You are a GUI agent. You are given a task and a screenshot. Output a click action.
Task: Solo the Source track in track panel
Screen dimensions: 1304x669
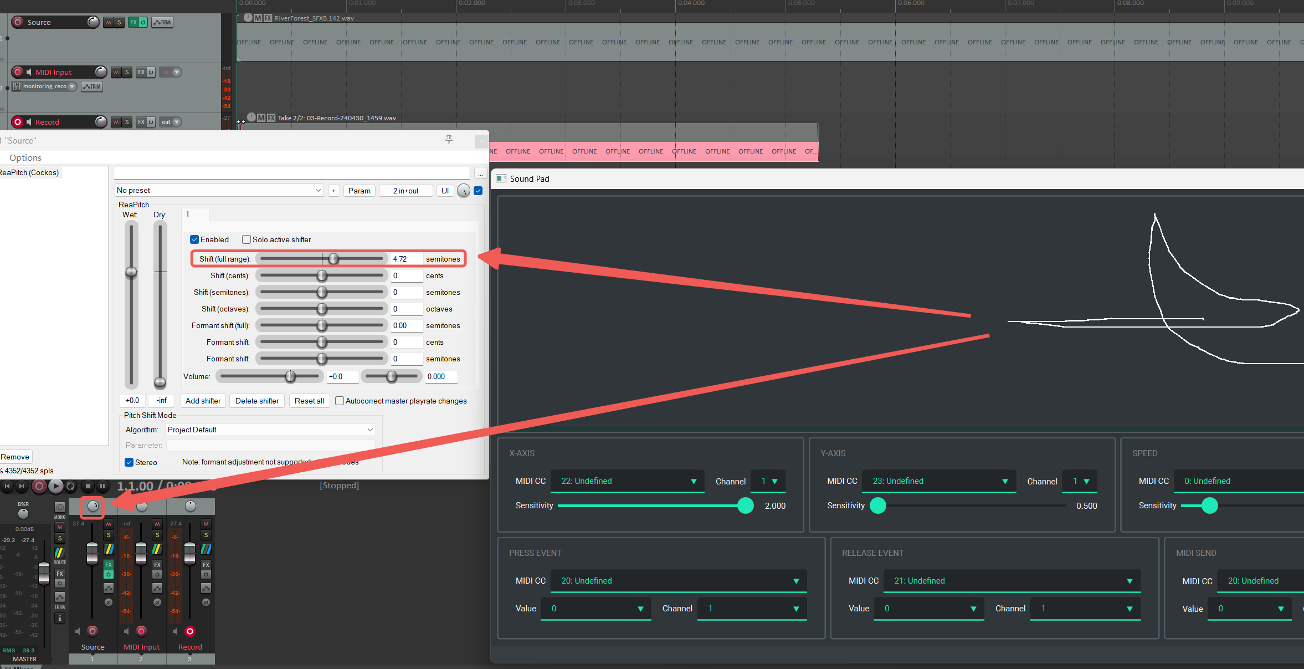point(119,22)
